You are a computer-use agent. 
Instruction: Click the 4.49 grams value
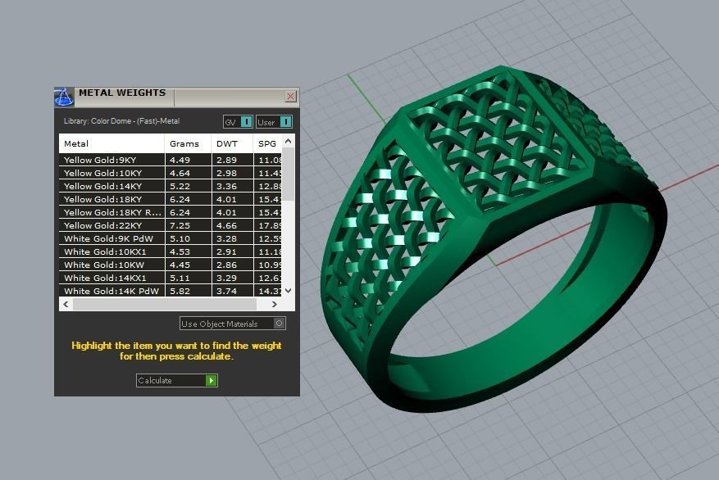click(x=180, y=160)
